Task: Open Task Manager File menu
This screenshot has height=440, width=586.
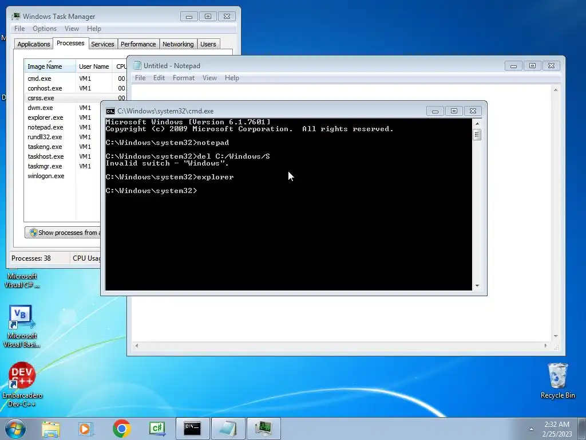Action: [x=19, y=29]
